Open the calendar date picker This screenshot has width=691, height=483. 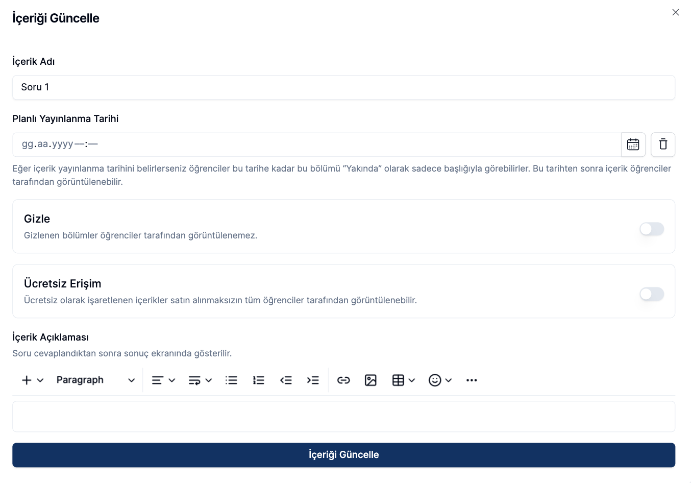[633, 144]
